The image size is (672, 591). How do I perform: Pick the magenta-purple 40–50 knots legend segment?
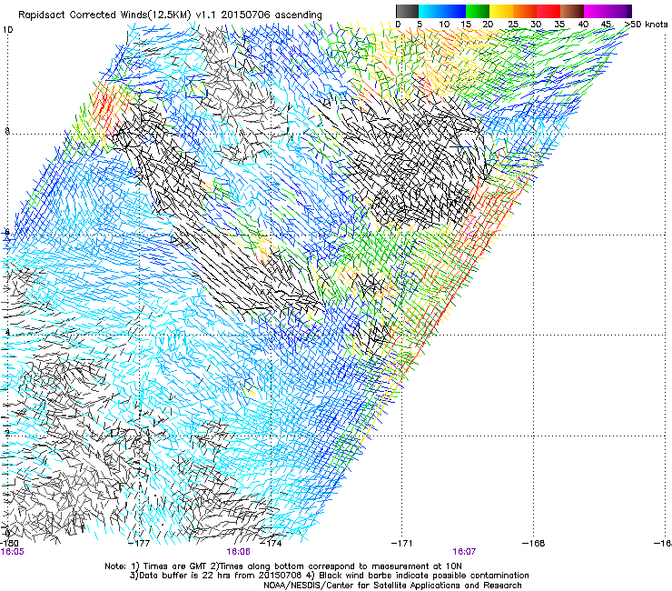pos(608,11)
